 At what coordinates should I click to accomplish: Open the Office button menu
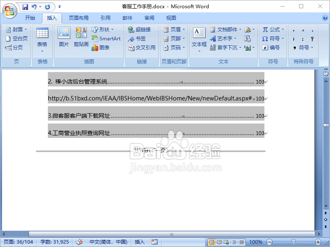click(x=9, y=11)
